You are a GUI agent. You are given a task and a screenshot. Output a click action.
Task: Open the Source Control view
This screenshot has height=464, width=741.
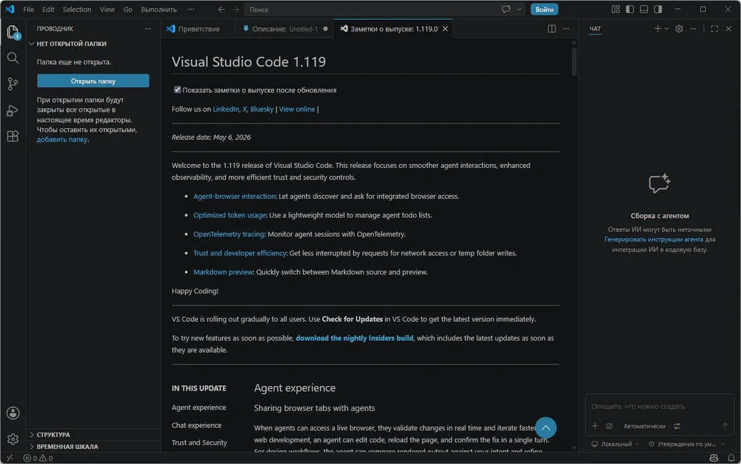pos(13,85)
